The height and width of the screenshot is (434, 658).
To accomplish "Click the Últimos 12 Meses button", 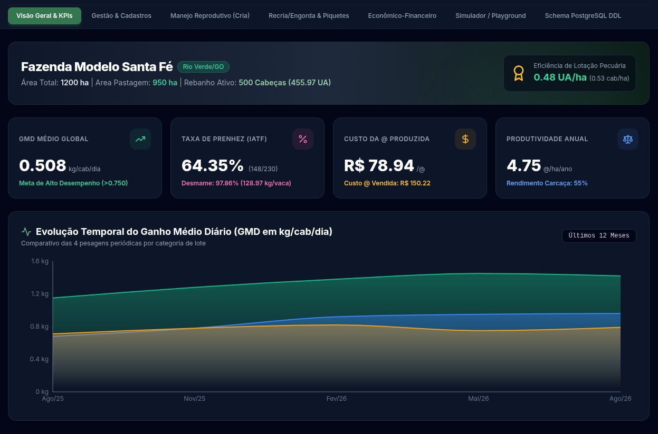I will (x=599, y=236).
